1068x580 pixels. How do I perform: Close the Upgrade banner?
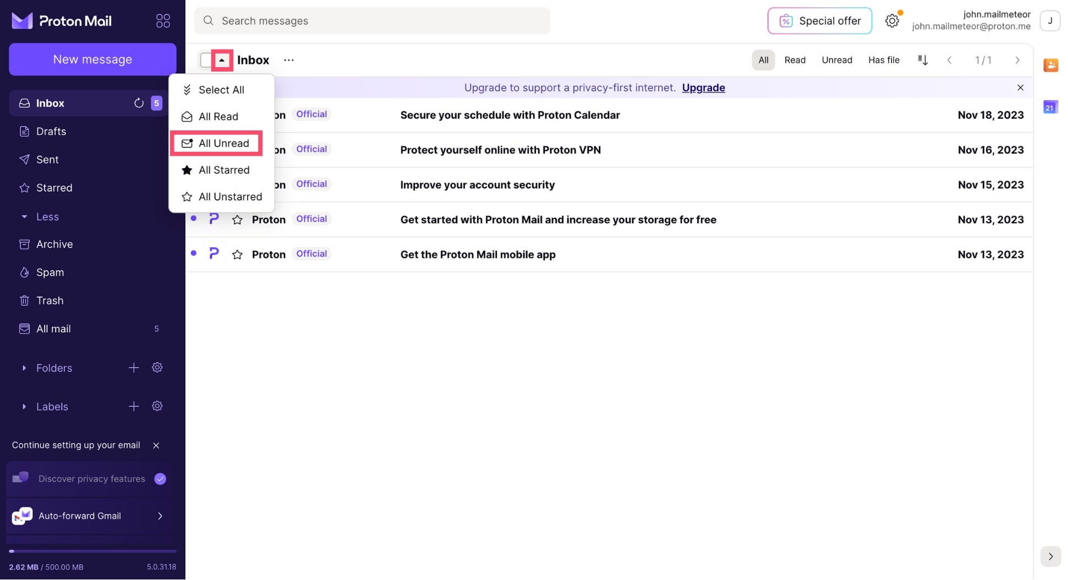point(1020,87)
